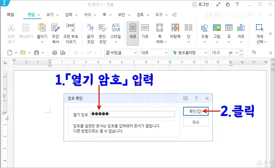Open the 도구 menu
Screen dimensions: 275x168
point(159,15)
